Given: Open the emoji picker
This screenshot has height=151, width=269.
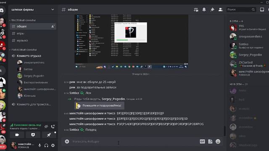Looking at the screenshot, I should 218,141.
